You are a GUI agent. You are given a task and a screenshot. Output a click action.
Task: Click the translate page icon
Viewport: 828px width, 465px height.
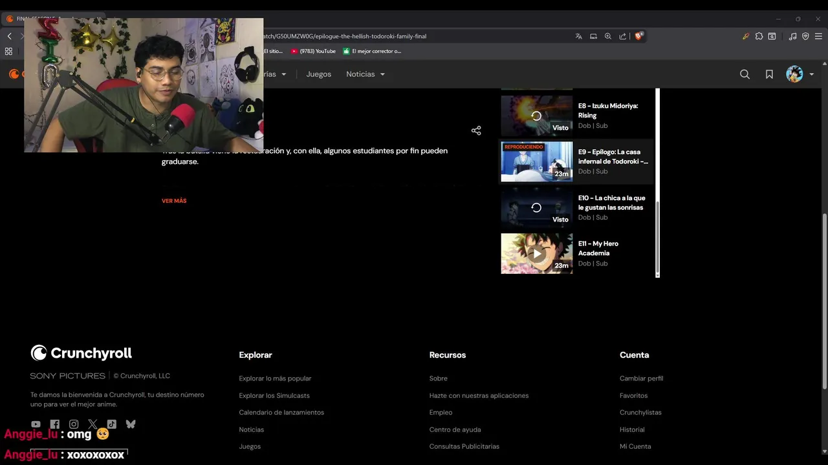(578, 36)
